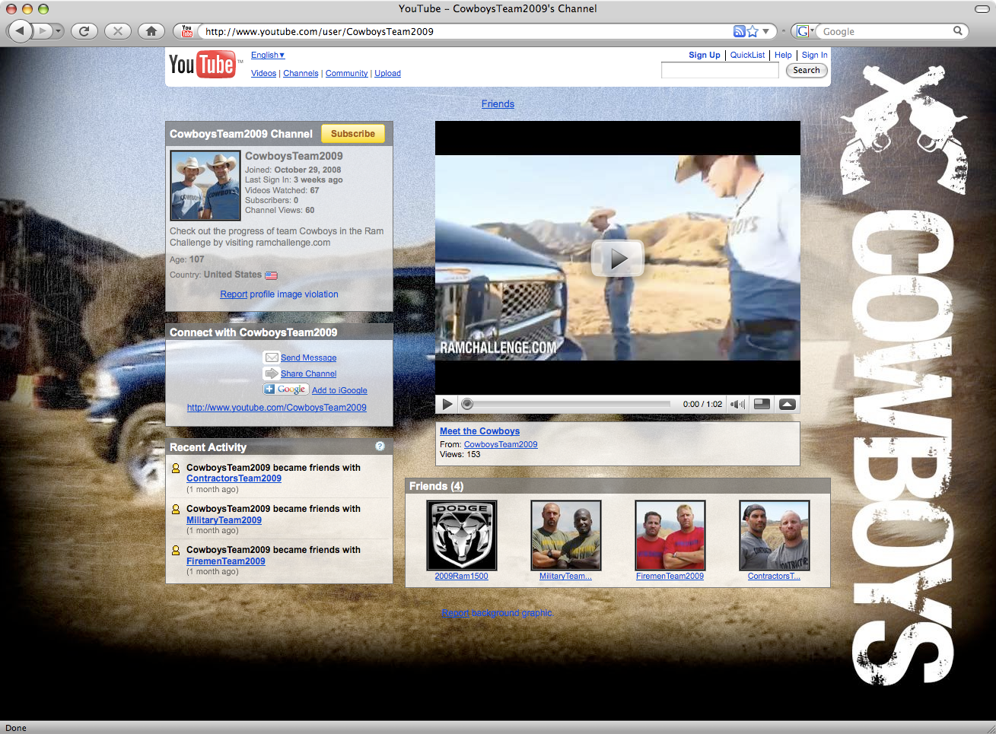
Task: Click the CowboysTeam2009 profile picture
Action: point(205,185)
